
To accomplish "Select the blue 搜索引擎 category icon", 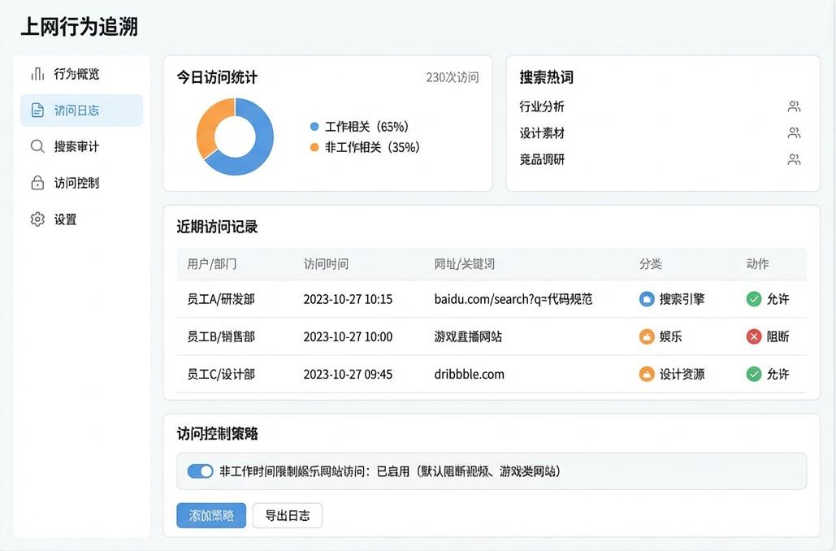I will click(x=646, y=299).
